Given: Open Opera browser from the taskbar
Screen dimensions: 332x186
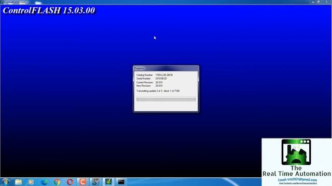Looking at the screenshot, I should [70, 182].
